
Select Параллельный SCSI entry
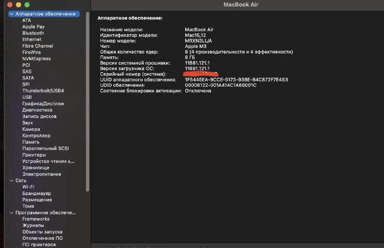46,148
